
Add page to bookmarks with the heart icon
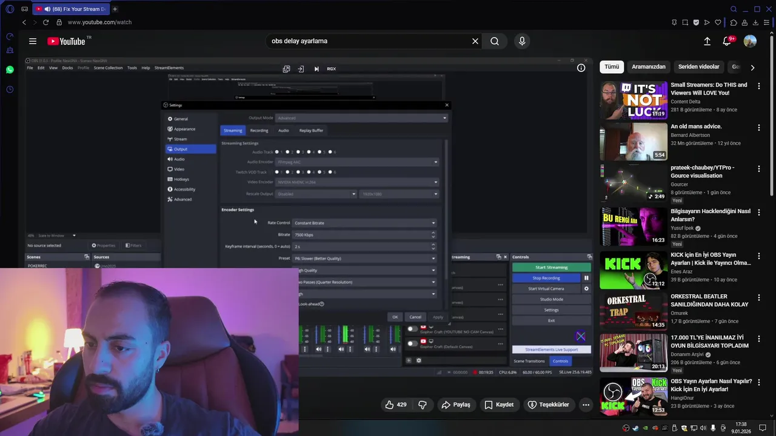718,22
